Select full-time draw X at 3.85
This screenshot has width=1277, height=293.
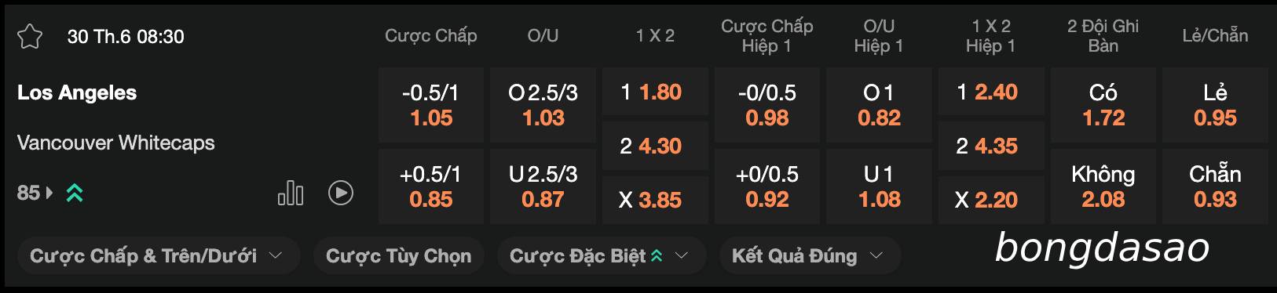pyautogui.click(x=655, y=200)
